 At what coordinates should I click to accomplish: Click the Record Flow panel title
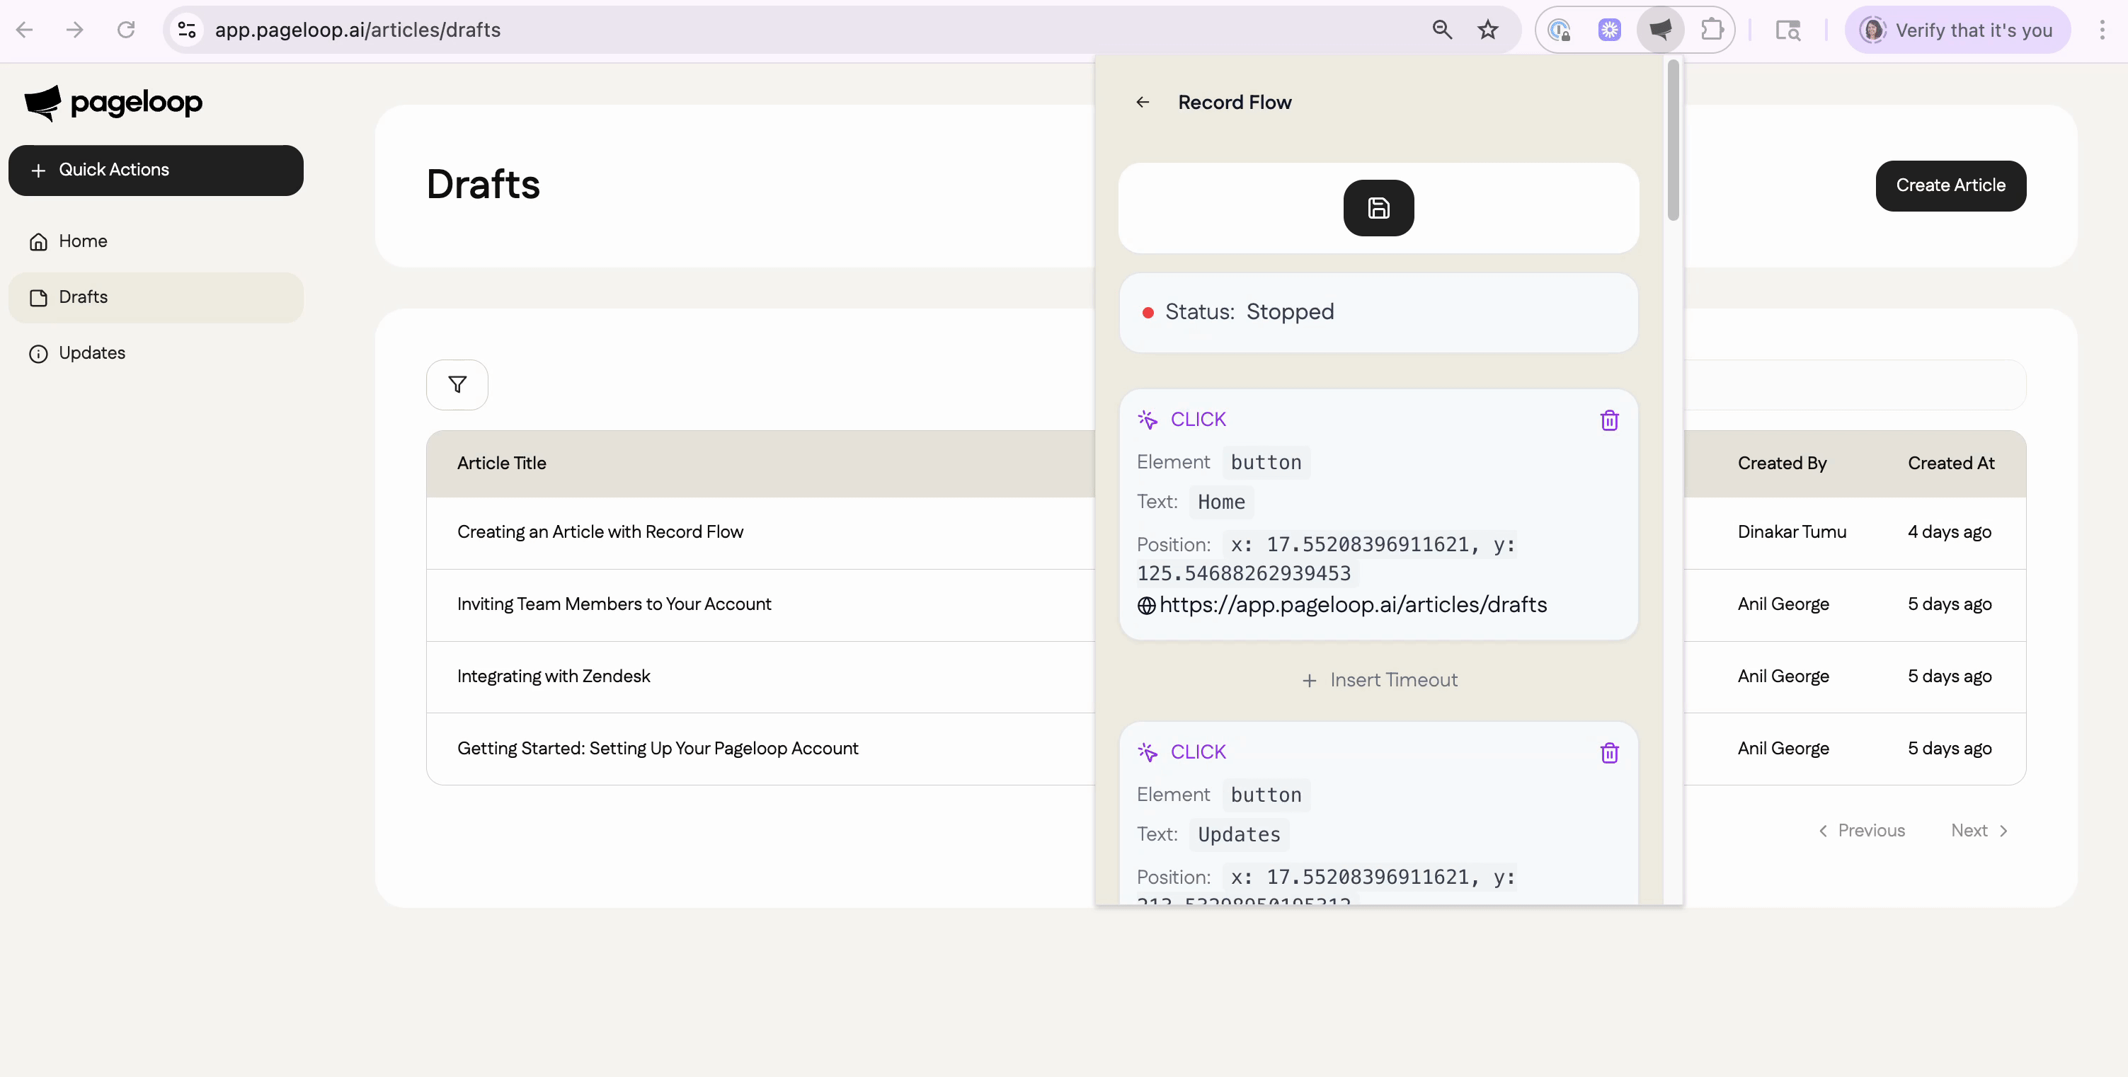point(1234,103)
